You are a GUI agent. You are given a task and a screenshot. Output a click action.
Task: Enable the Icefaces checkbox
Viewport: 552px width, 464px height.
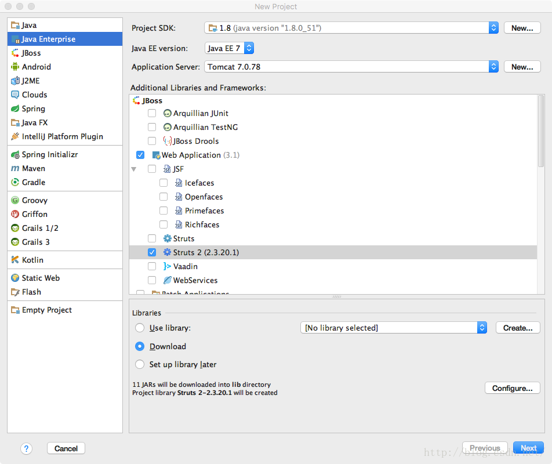164,183
